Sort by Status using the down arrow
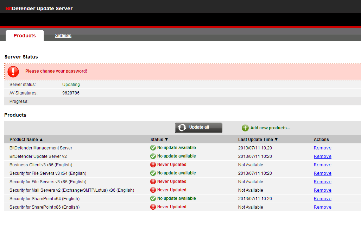This screenshot has width=361, height=228. [166, 140]
